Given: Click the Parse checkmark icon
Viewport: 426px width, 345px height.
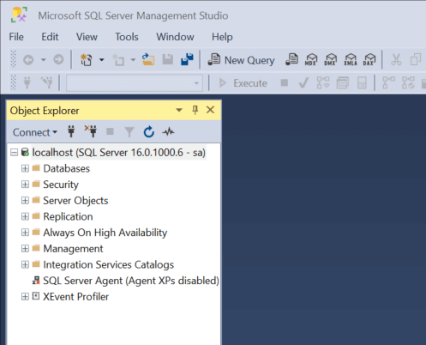Looking at the screenshot, I should [x=303, y=83].
